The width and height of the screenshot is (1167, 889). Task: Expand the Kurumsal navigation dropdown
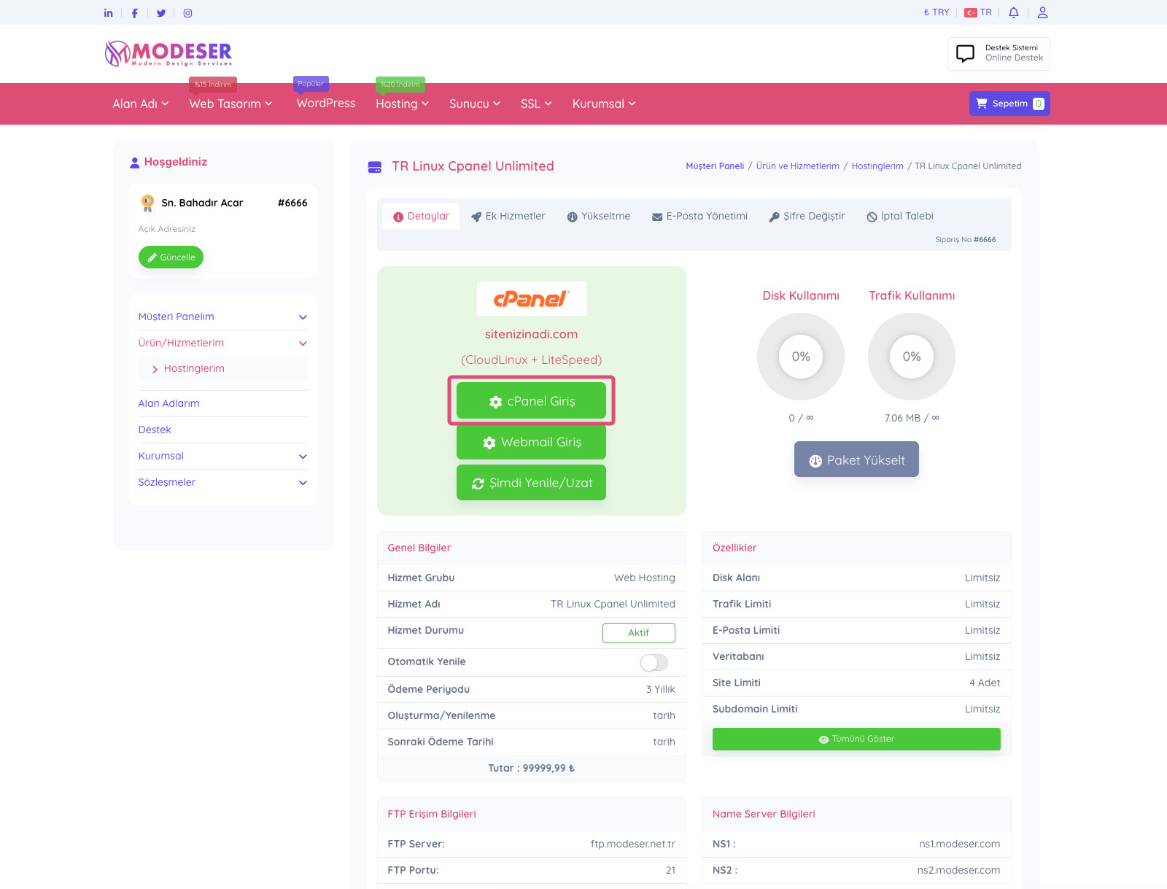point(604,104)
